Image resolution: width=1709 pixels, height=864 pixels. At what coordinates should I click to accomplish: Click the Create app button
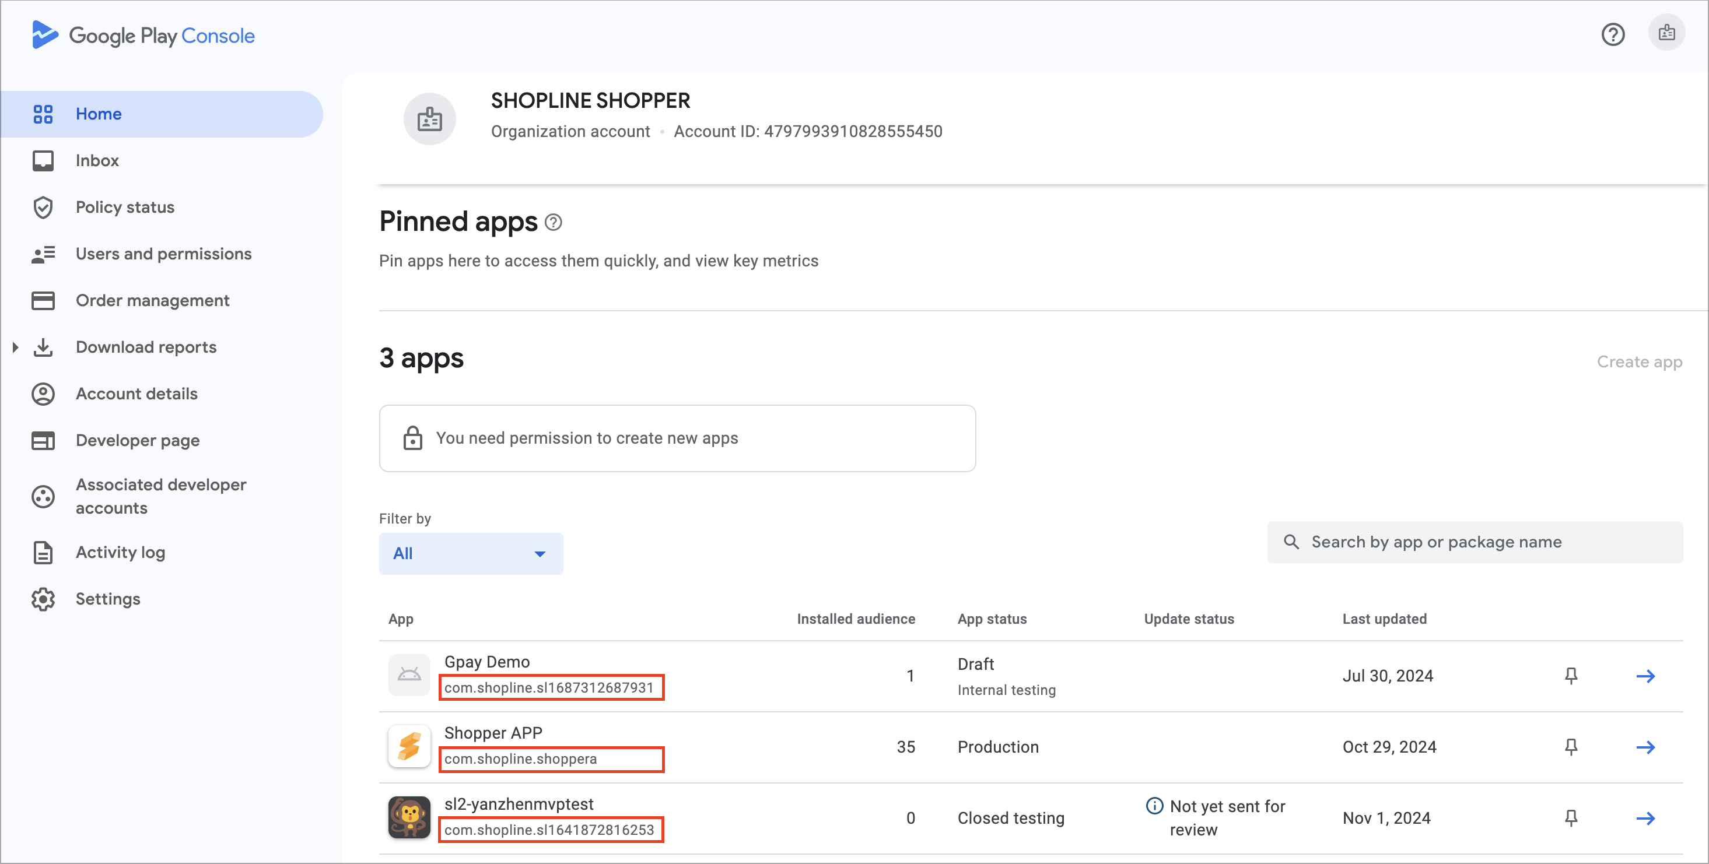(x=1640, y=361)
